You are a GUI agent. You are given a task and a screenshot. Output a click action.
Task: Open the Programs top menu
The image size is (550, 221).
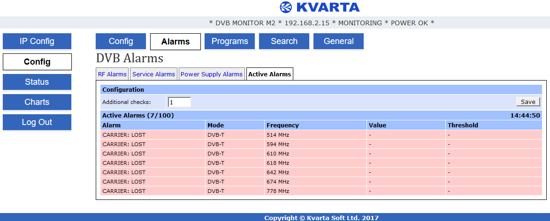coord(230,41)
